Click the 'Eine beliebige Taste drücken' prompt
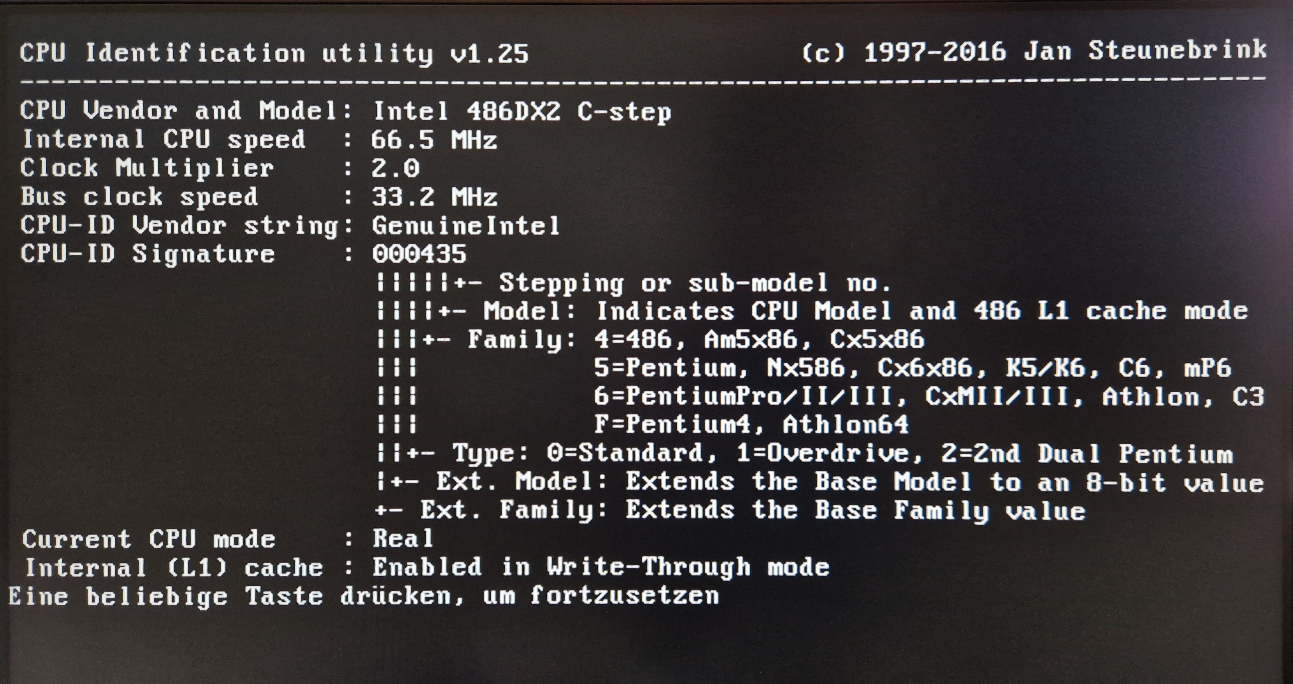 coord(364,596)
